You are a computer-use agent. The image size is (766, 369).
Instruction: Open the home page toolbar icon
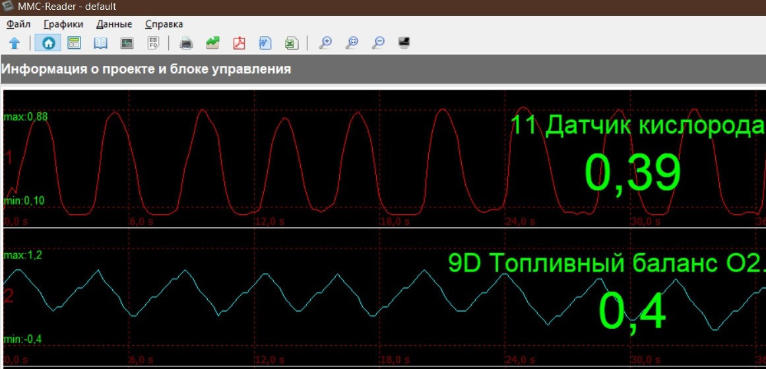click(x=48, y=43)
